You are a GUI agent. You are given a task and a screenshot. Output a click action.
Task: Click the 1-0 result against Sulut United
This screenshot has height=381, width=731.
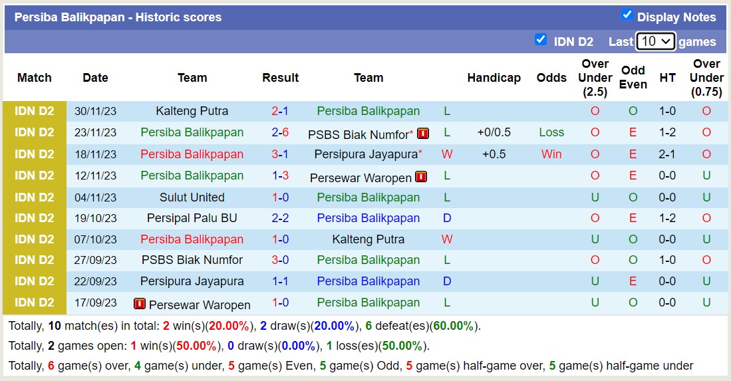(280, 197)
